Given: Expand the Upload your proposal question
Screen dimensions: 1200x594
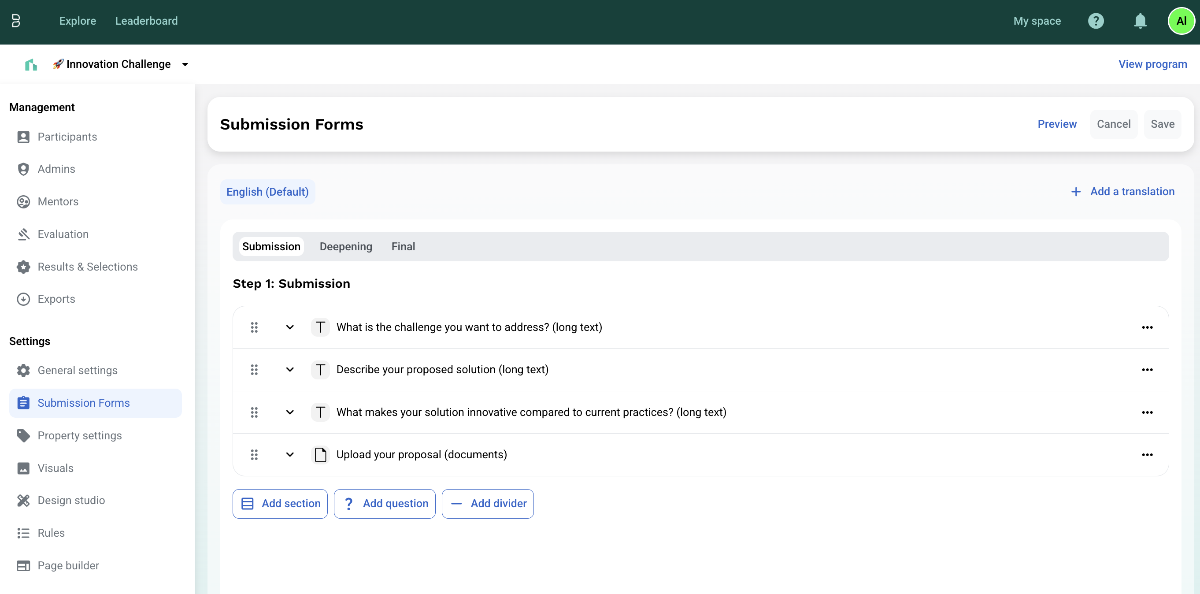Looking at the screenshot, I should [290, 455].
